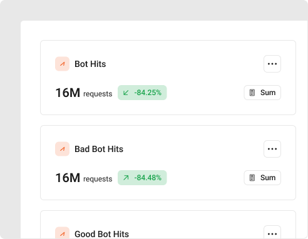Viewport: 308px width, 239px height.
Task: Click the Sum button in Bad Bot Hits card
Action: point(262,178)
